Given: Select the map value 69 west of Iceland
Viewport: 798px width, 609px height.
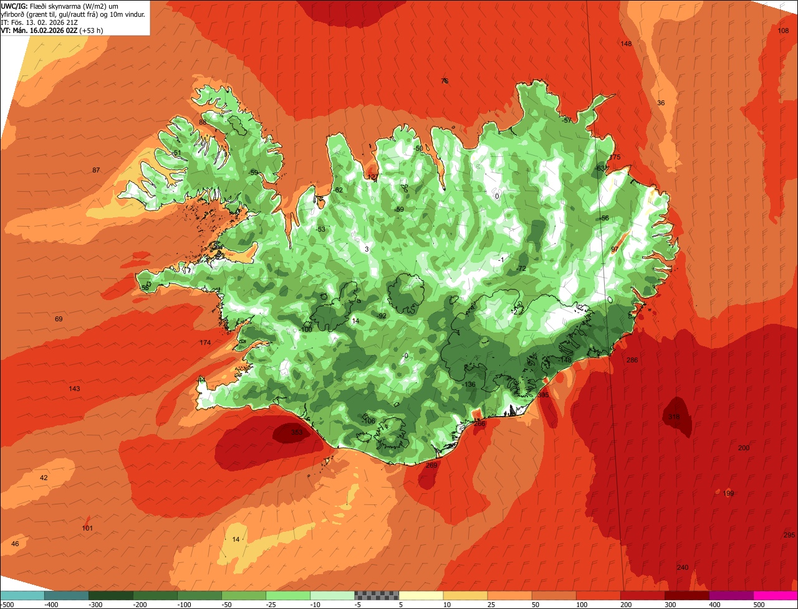Looking at the screenshot, I should tap(59, 319).
